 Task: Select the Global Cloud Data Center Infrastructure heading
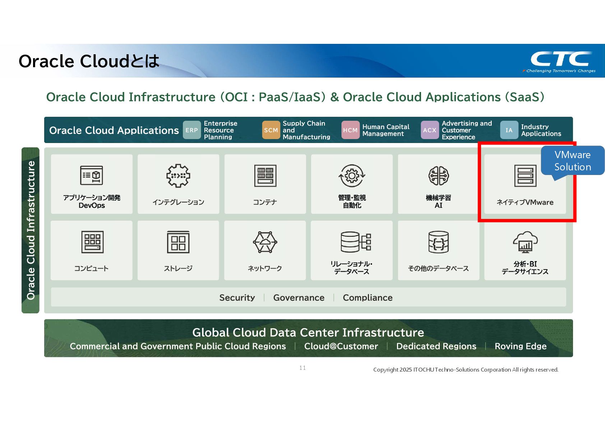point(308,332)
